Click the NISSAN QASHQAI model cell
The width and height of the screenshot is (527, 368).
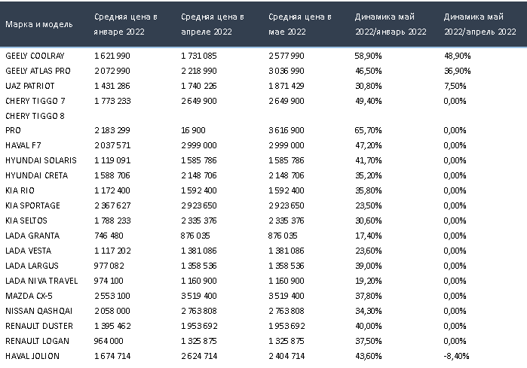tap(36, 310)
